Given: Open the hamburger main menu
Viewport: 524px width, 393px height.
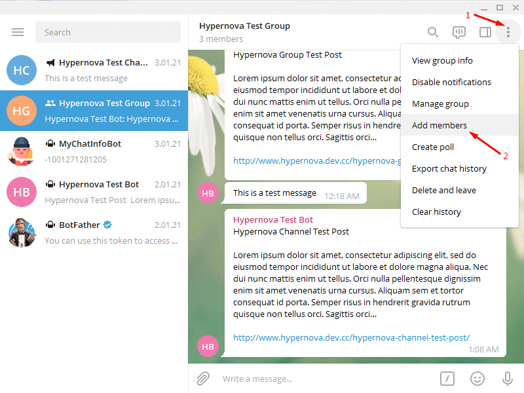Looking at the screenshot, I should pyautogui.click(x=18, y=32).
